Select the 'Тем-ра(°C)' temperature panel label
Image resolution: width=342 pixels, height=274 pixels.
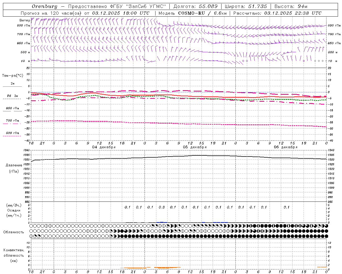(x=13, y=76)
